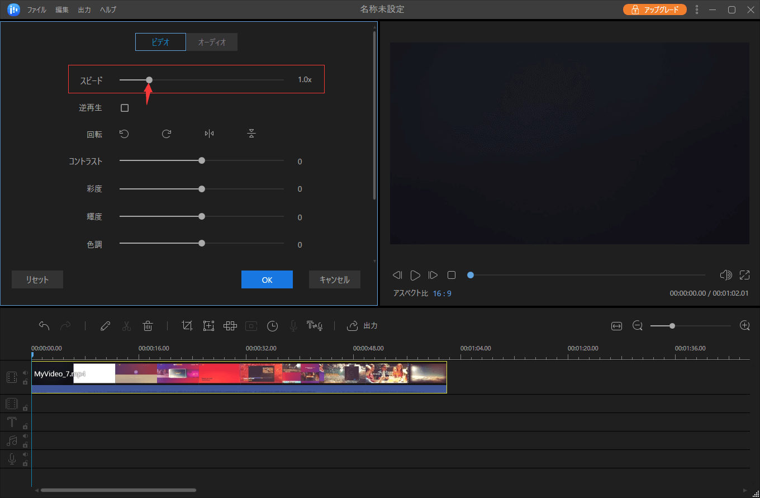Click the vertical flip icon
This screenshot has width=760, height=498.
click(x=251, y=134)
